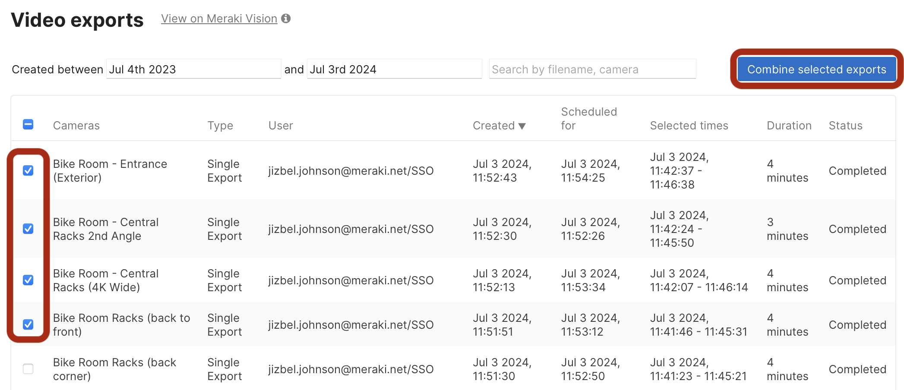Screen dimensions: 904x390
Task: Sort by the Type column header
Action: tap(220, 126)
